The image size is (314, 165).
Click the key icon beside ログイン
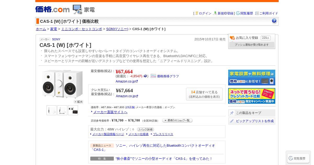[197, 13]
